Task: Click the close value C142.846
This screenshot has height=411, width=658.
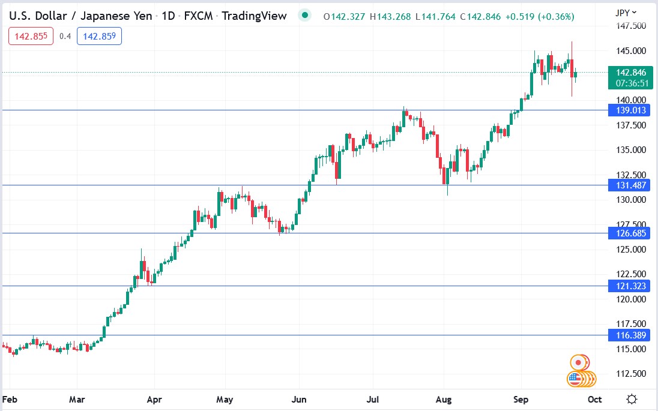Action: [480, 17]
